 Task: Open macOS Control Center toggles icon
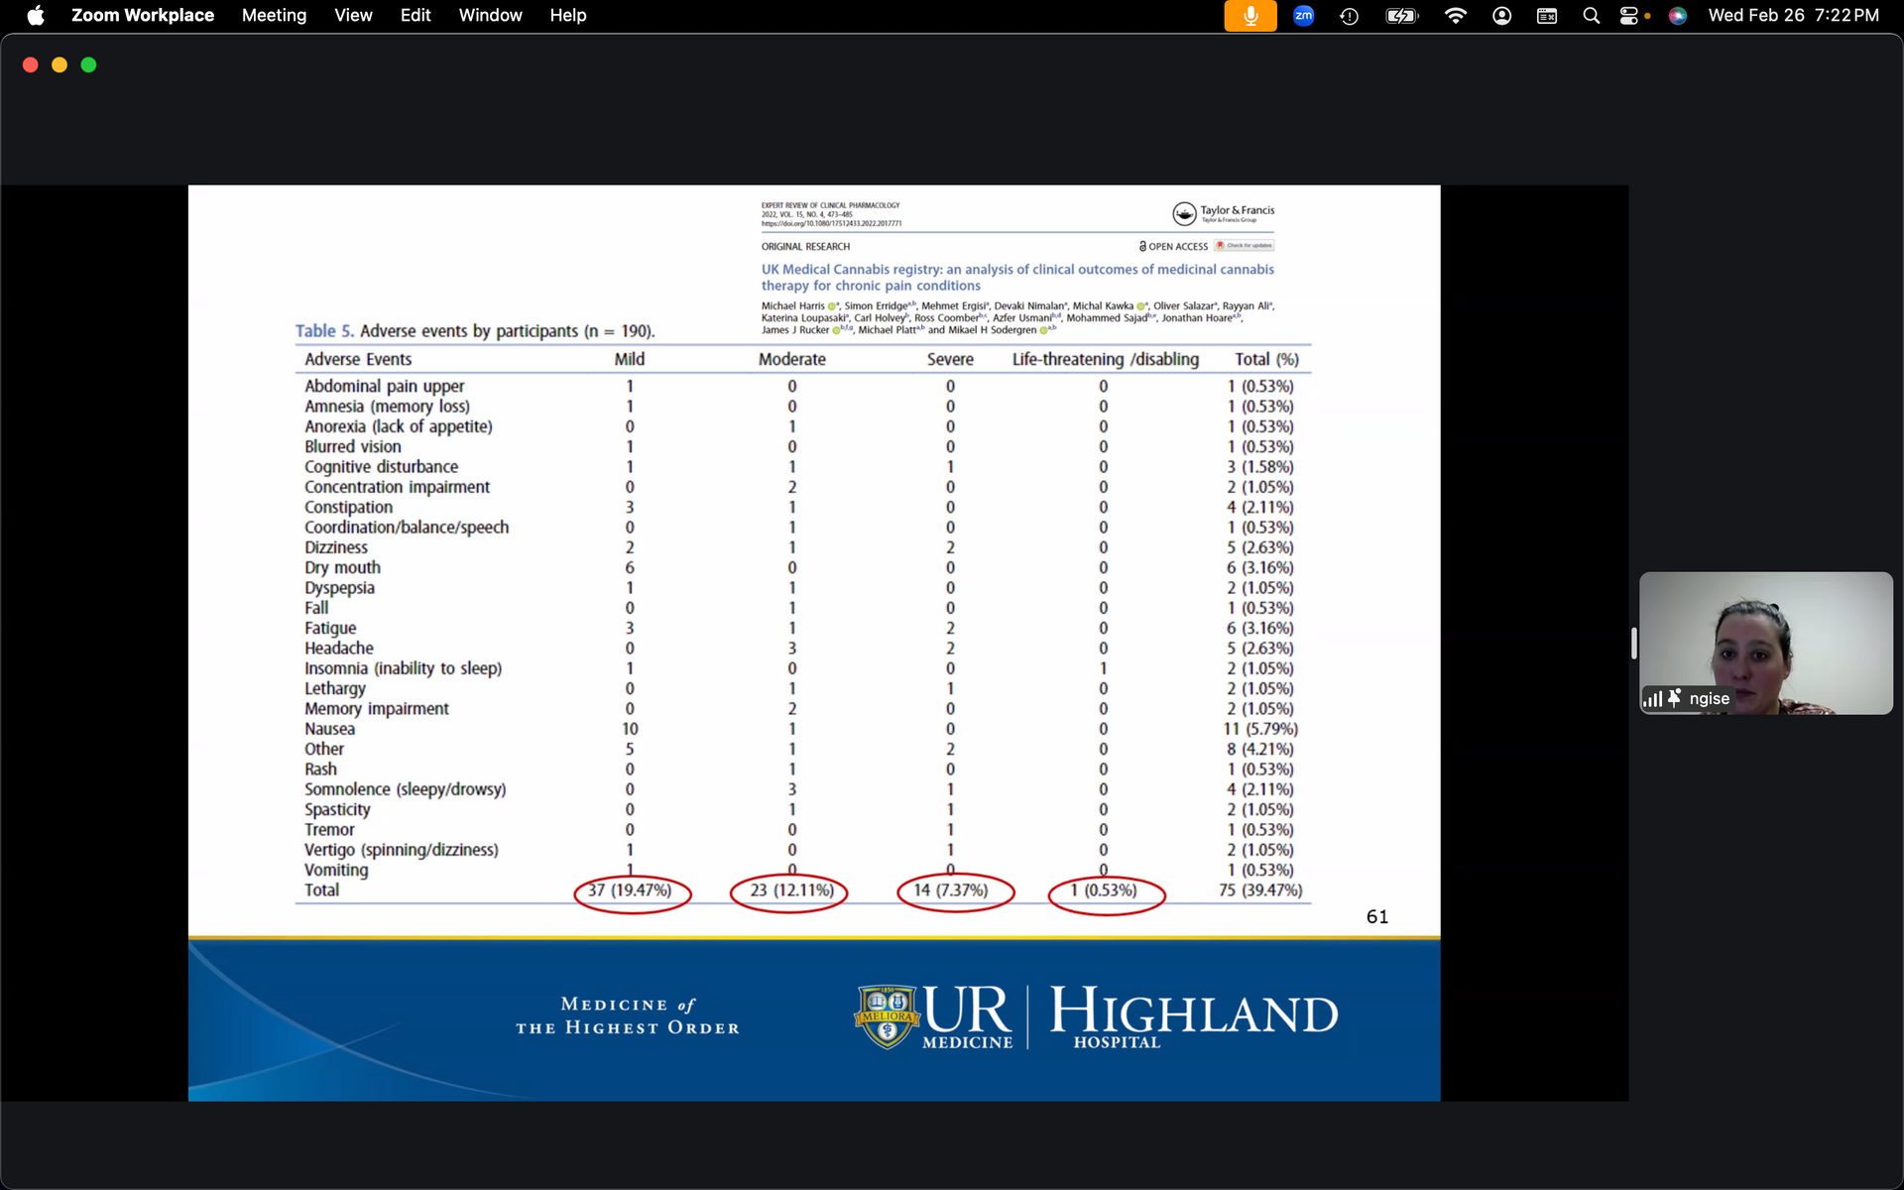pos(1628,16)
